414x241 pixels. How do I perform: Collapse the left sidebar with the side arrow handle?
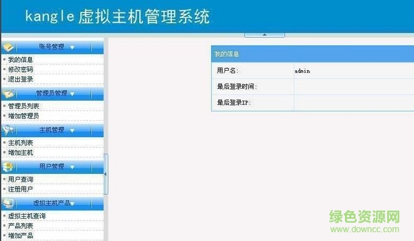pyautogui.click(x=105, y=174)
